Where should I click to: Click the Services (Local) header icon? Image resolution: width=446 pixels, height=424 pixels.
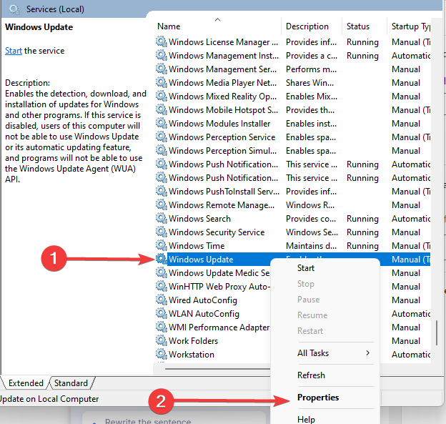(14, 9)
